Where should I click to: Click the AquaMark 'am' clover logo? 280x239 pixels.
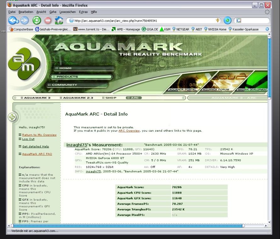tap(24, 64)
